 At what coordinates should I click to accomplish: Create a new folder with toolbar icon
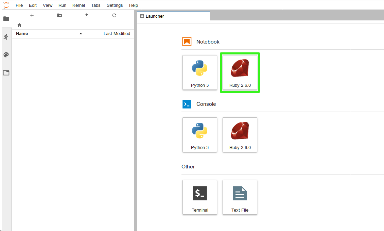[x=59, y=15]
